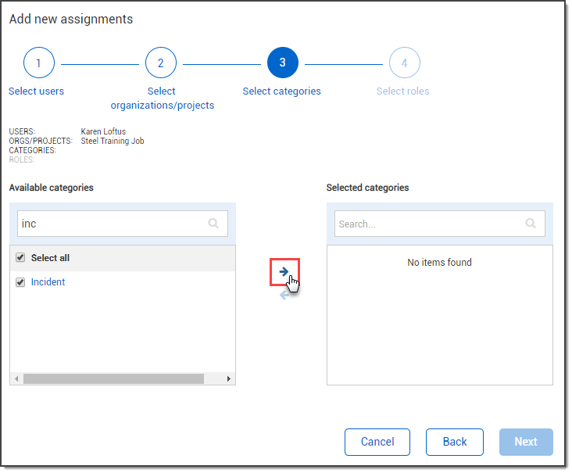Select the step 3 circle
Image resolution: width=572 pixels, height=473 pixels.
pyautogui.click(x=282, y=63)
